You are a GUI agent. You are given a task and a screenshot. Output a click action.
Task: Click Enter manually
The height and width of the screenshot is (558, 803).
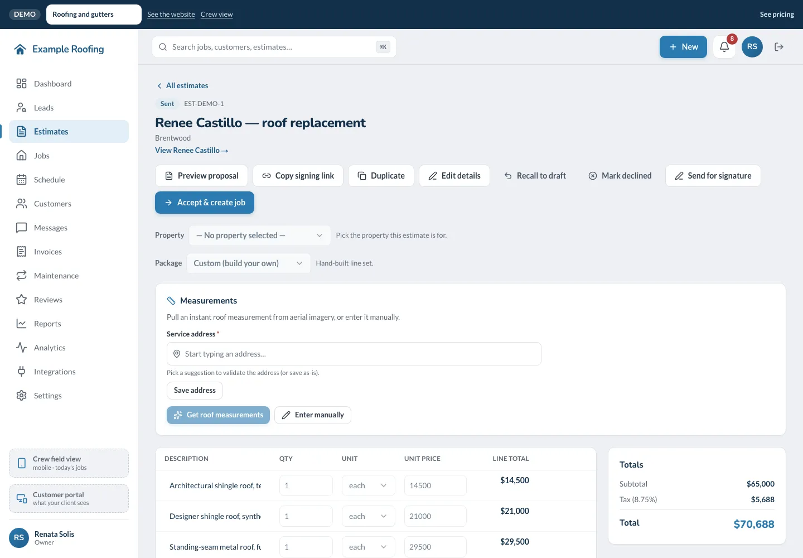313,415
